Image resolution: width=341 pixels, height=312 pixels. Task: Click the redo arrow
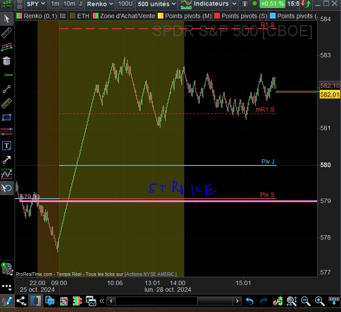click(263, 301)
